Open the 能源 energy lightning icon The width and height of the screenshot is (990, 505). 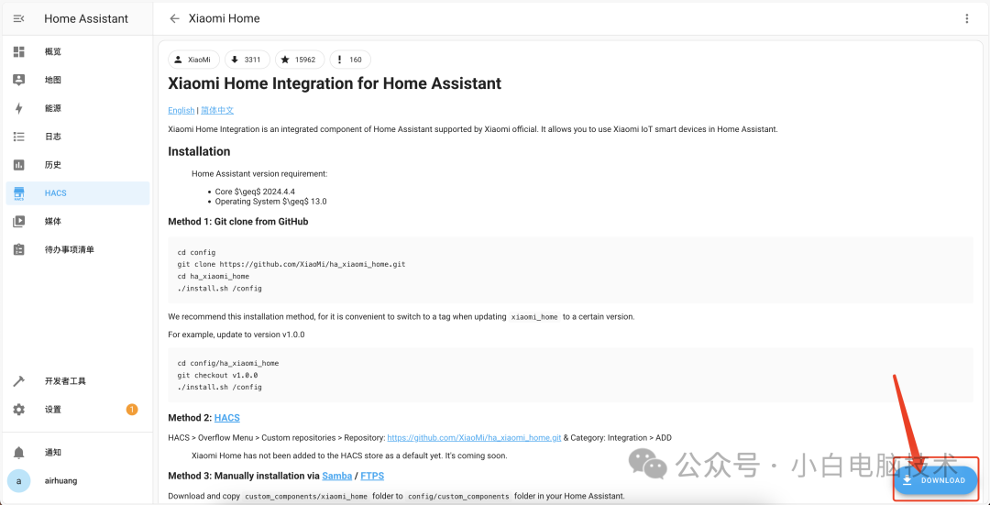coord(19,108)
